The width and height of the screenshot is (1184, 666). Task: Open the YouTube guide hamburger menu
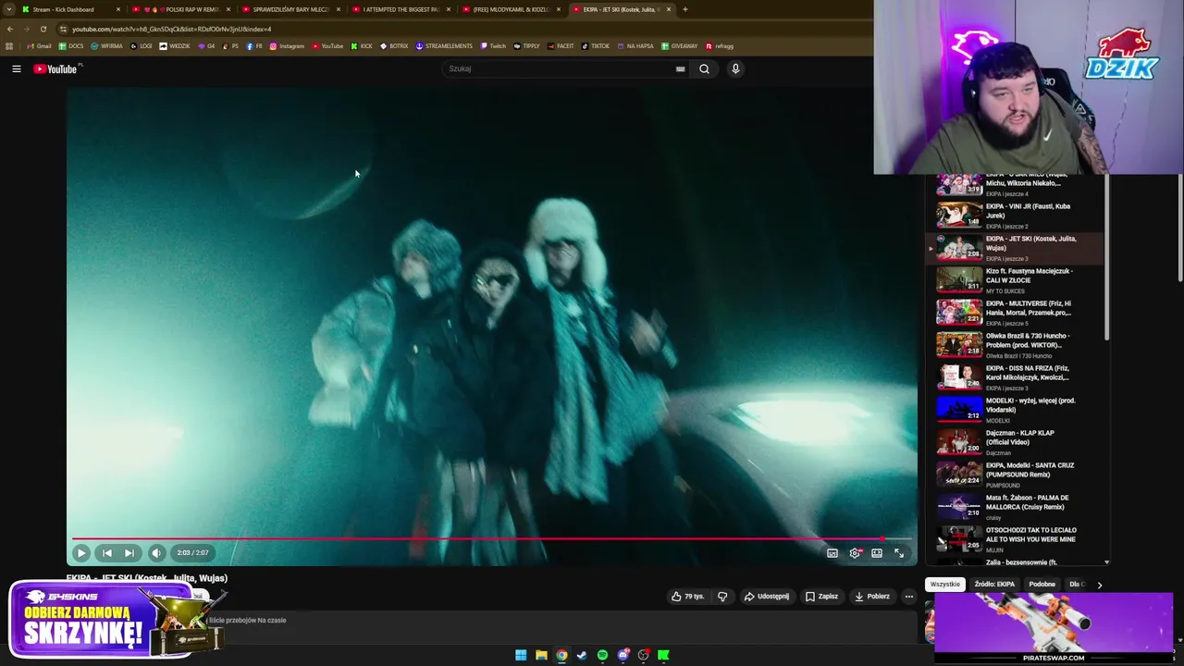16,68
